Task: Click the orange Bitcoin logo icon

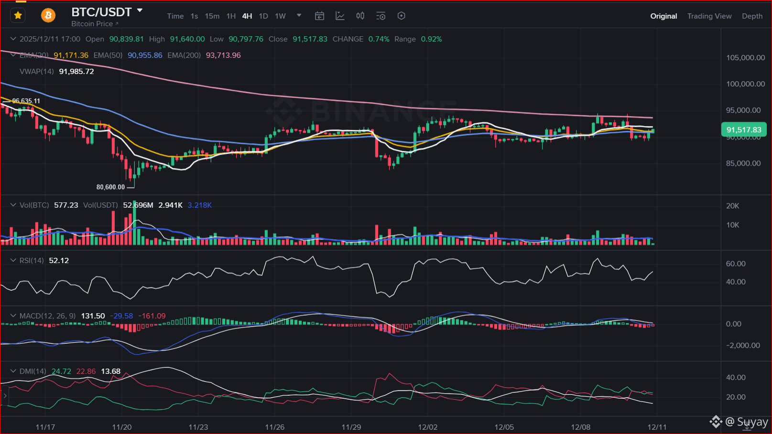Action: click(x=48, y=16)
